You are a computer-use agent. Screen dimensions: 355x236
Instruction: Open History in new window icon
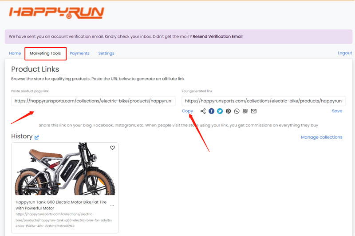coord(36,137)
